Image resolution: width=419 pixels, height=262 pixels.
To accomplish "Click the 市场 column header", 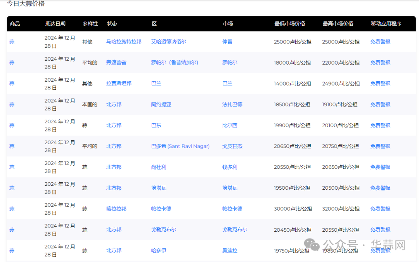I will point(228,24).
